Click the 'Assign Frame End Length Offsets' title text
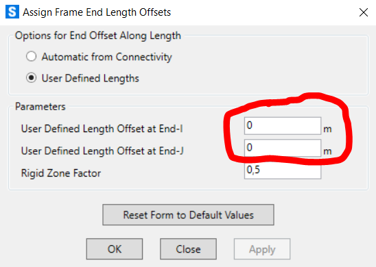376x267 pixels. [97, 12]
